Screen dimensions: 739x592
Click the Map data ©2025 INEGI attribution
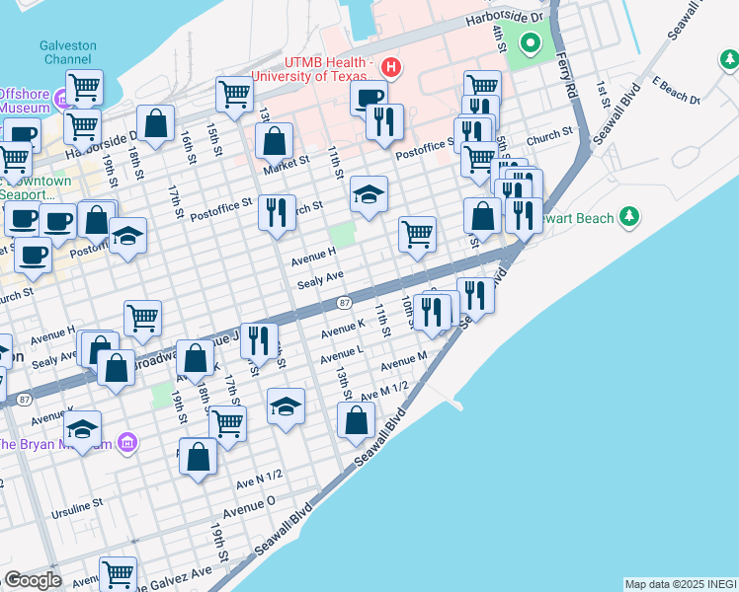tap(680, 584)
